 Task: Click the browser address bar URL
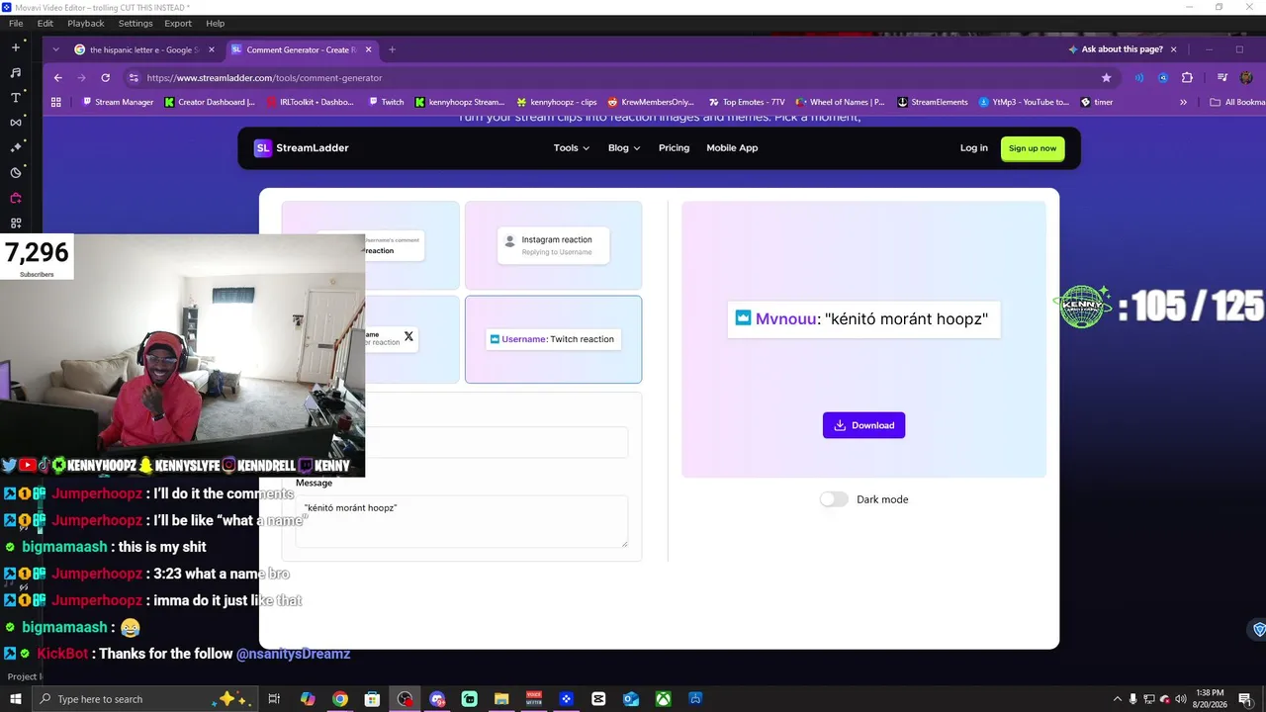pos(265,78)
